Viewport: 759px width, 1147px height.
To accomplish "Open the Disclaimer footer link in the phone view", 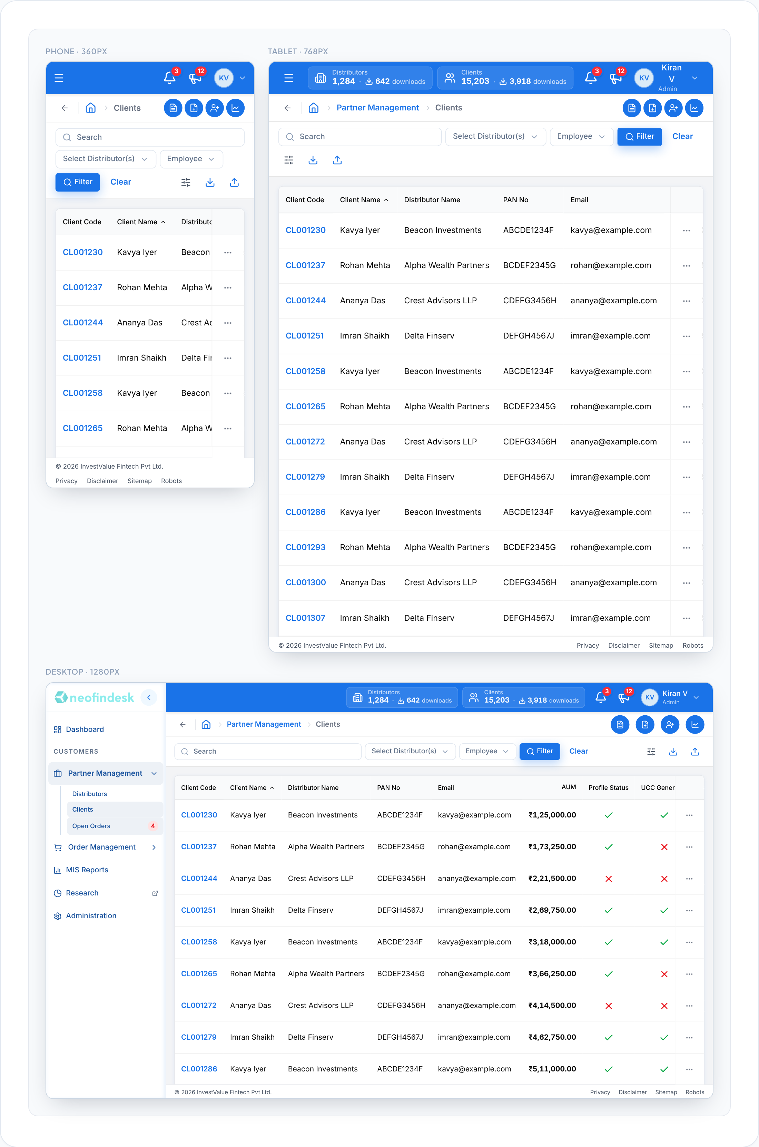I will (102, 481).
